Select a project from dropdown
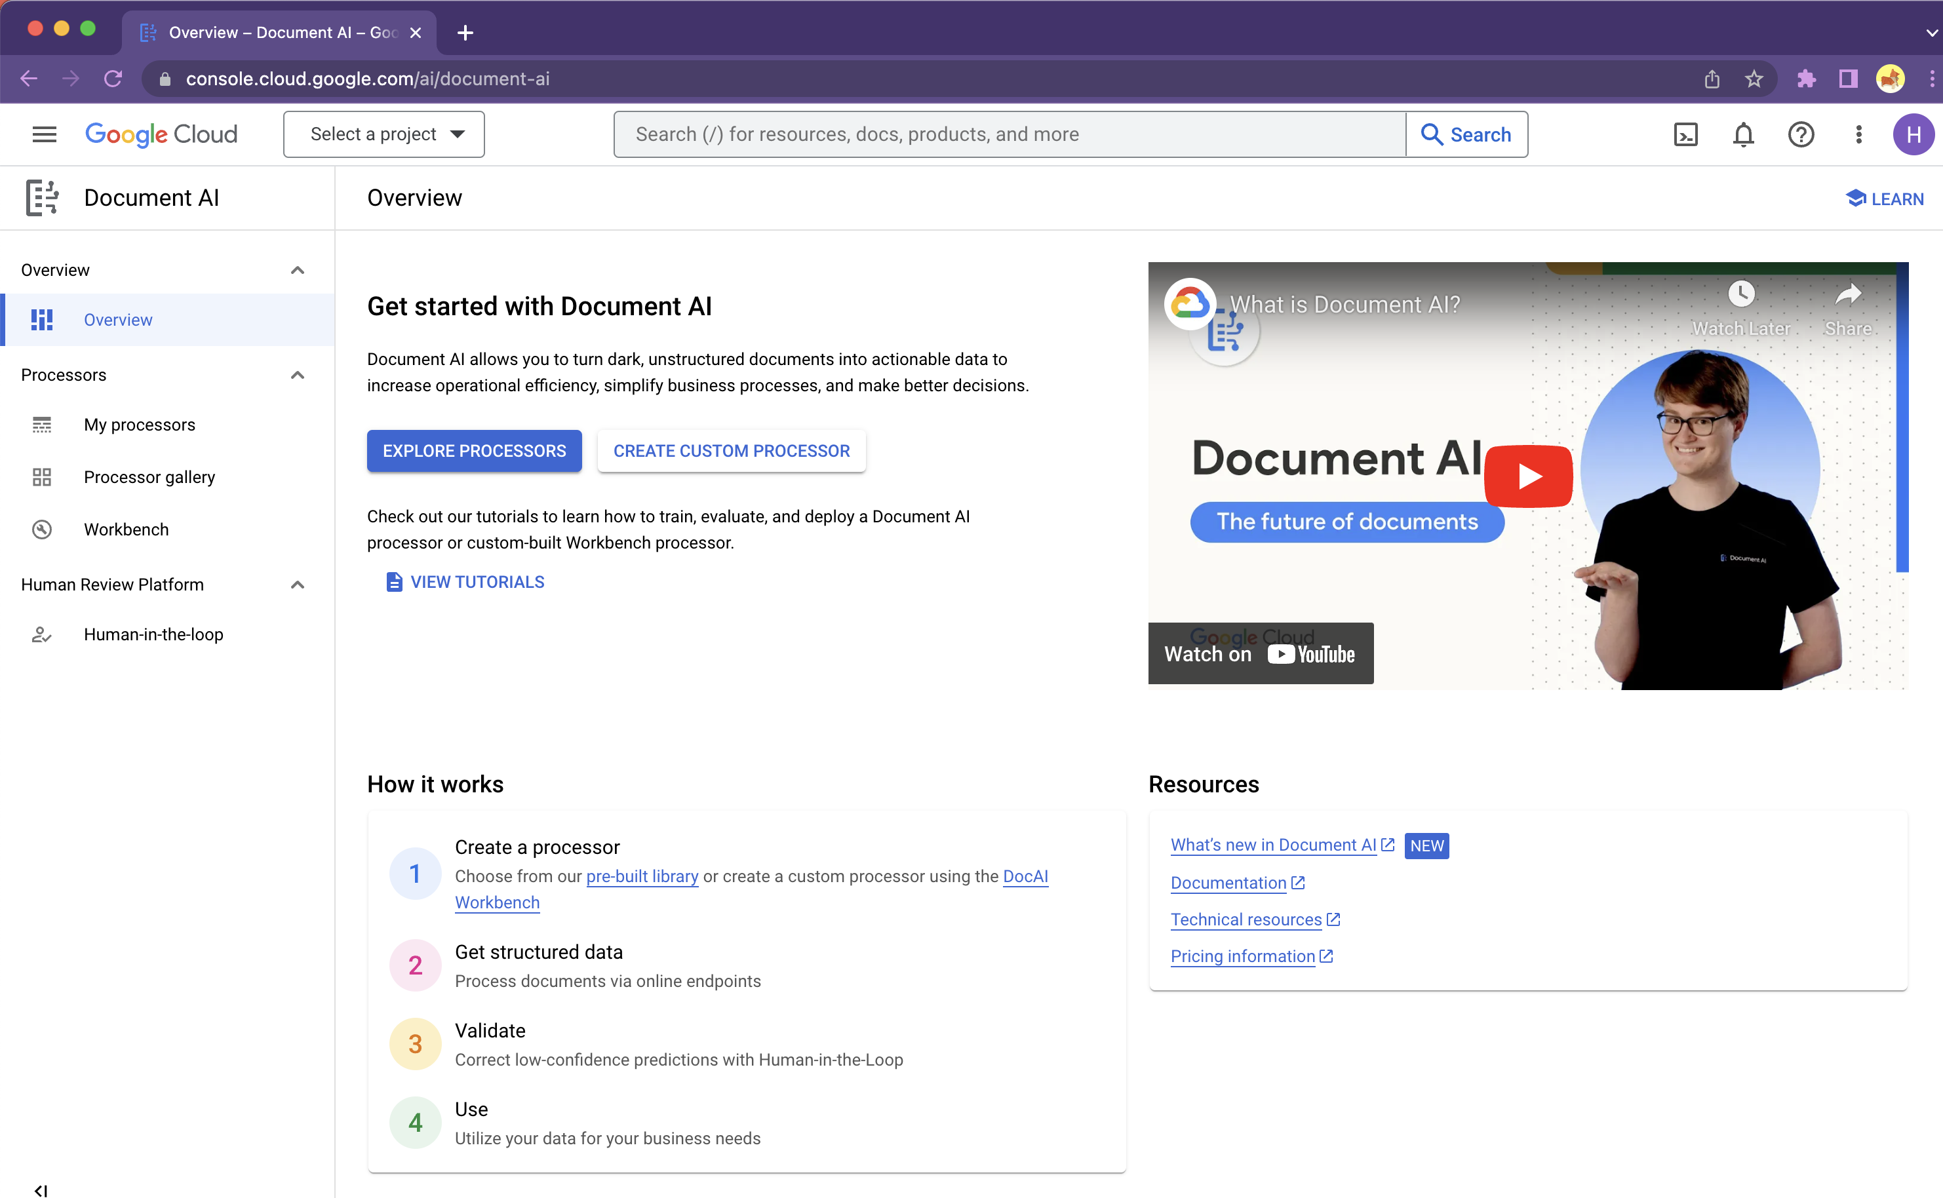Screen dimensions: 1943x1198 [x=384, y=134]
